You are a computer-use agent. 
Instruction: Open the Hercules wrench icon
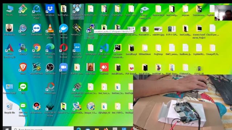pyautogui.click(x=77, y=30)
